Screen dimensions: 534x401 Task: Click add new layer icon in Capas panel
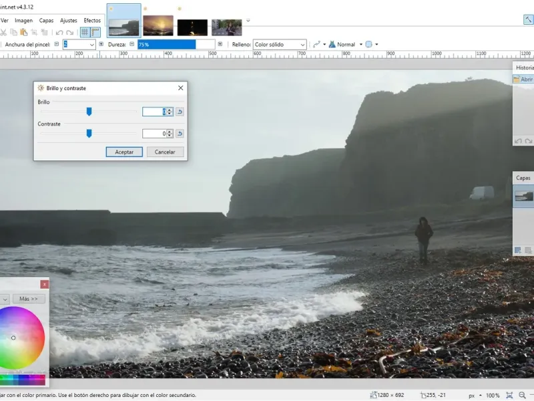click(x=518, y=251)
